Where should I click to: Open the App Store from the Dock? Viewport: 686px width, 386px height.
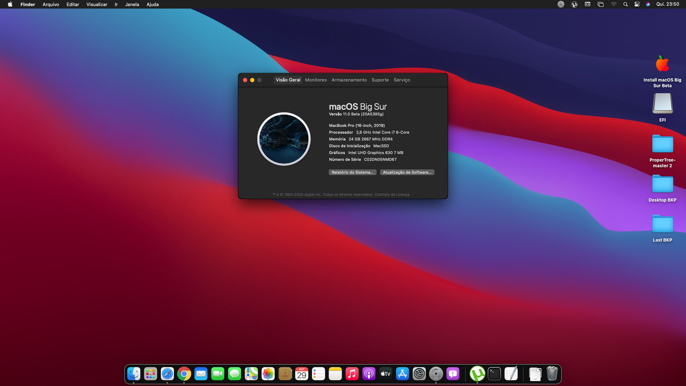[x=402, y=374]
